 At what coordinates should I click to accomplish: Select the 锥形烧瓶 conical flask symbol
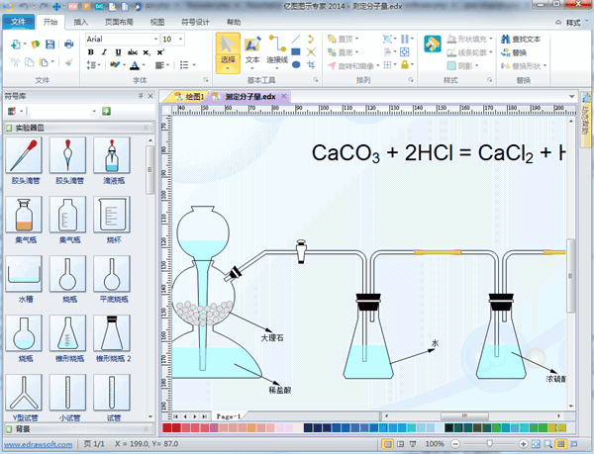(68, 334)
